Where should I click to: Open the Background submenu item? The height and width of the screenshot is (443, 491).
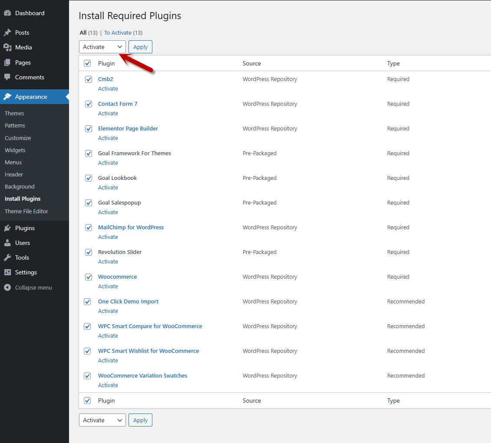(20, 187)
